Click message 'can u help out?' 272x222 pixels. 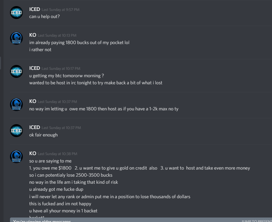[x=44, y=16]
